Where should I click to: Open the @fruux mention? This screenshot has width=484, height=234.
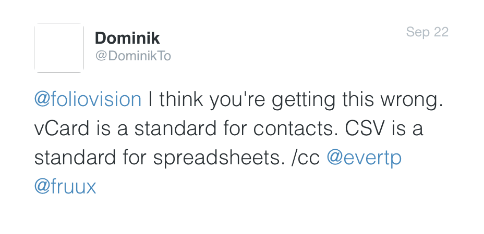coord(65,187)
